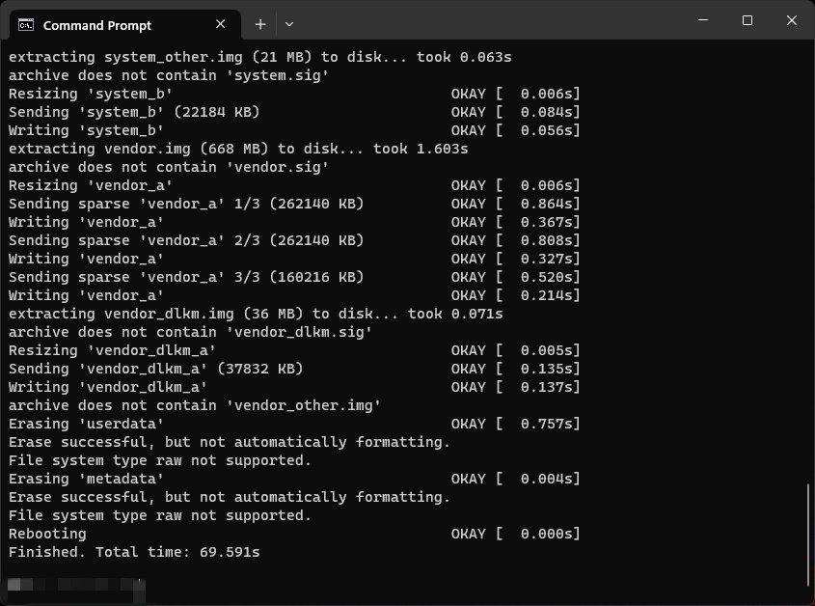815x606 pixels.
Task: Expand the new tab profiles dropdown chevron
Action: point(289,24)
